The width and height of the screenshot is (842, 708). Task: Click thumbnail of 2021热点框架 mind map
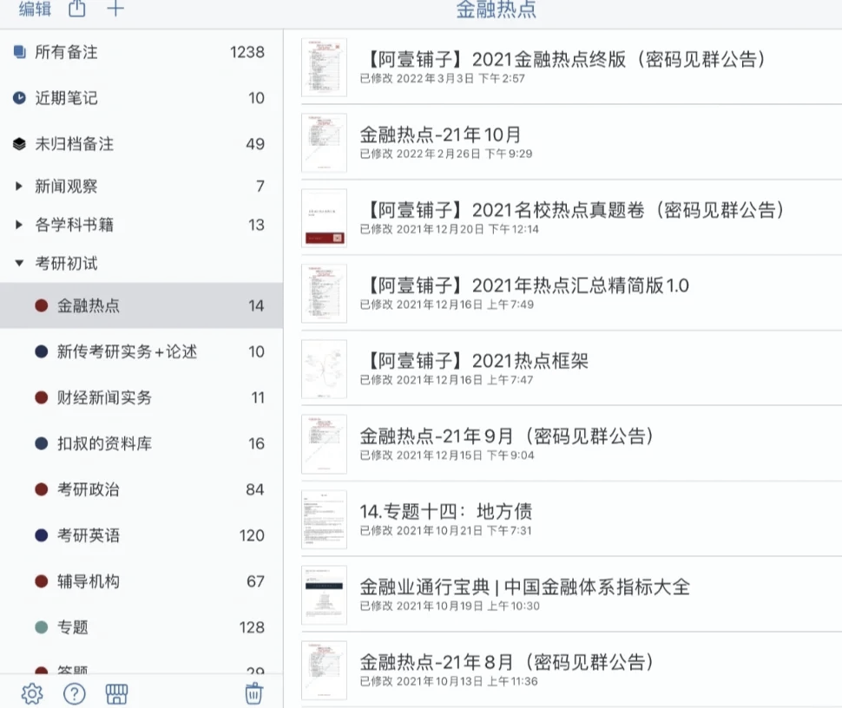(324, 369)
